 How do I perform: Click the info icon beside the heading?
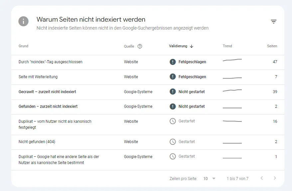(x=24, y=21)
